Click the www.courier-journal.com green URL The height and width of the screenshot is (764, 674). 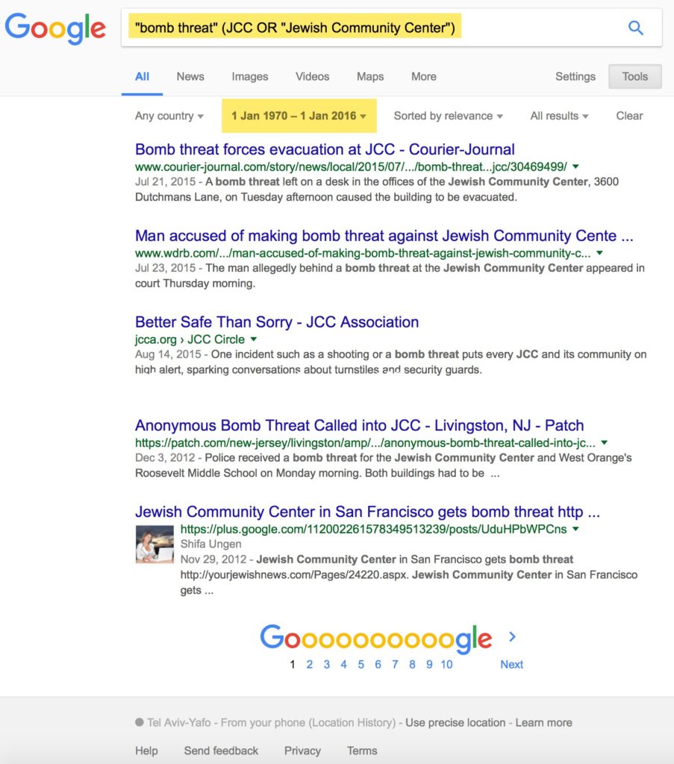coord(351,166)
